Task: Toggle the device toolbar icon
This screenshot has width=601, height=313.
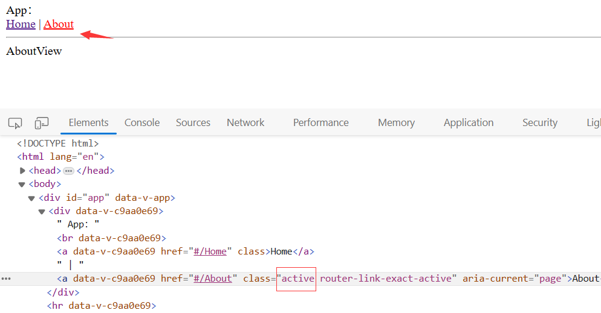Action: pyautogui.click(x=41, y=123)
